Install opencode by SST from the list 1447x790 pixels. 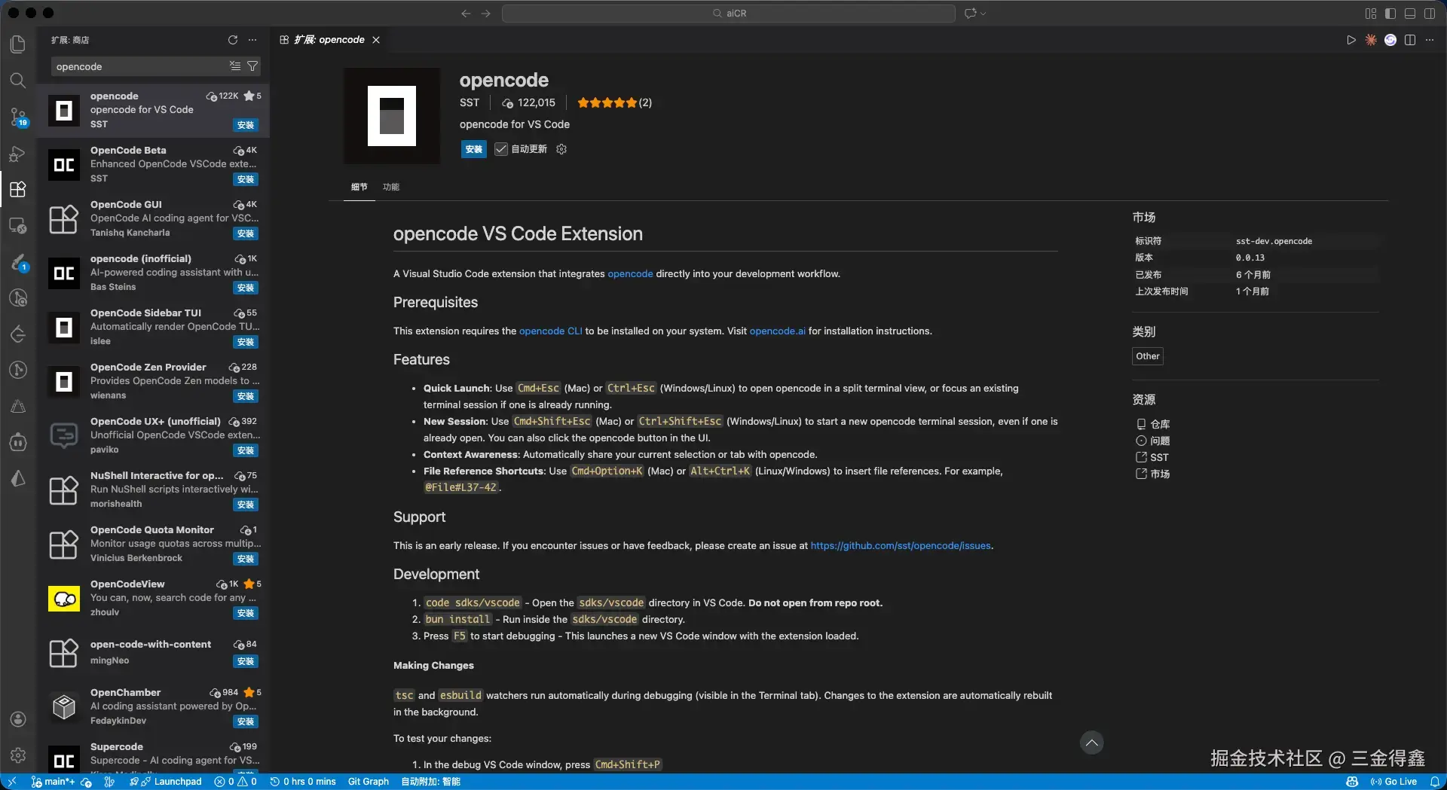246,125
